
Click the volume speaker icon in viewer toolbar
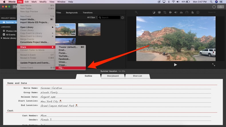[x=176, y=12]
